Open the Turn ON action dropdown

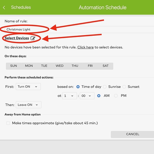point(28,87)
